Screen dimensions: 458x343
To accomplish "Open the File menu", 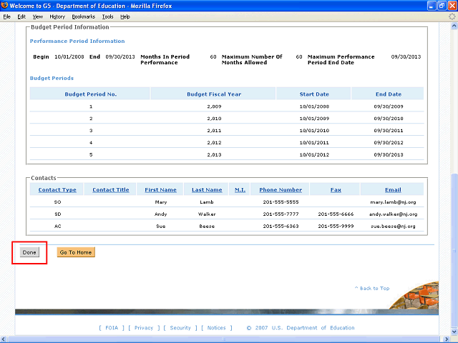I will pos(7,16).
